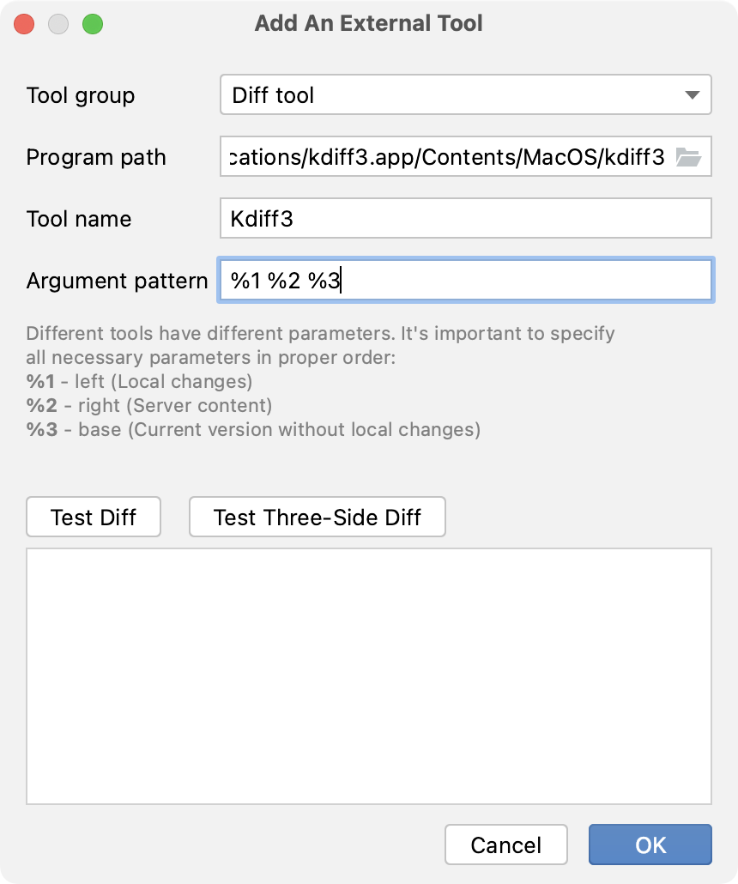Click inside the Tool name field

point(465,218)
